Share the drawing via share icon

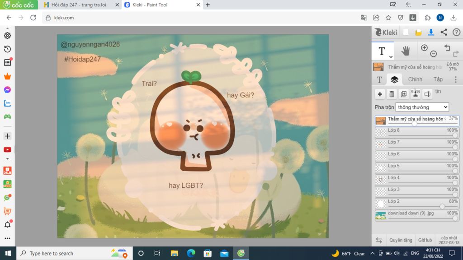(444, 32)
